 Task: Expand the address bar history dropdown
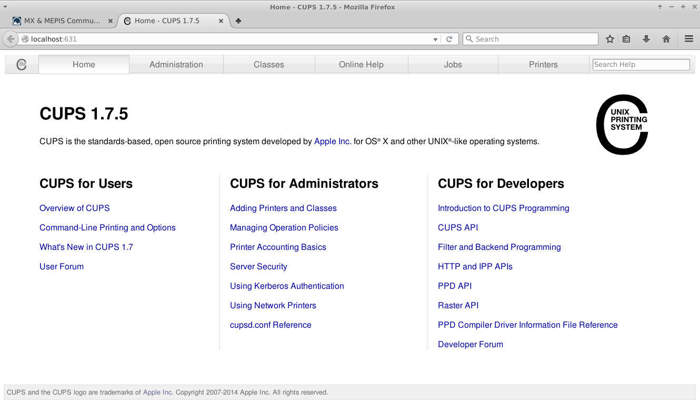click(435, 39)
